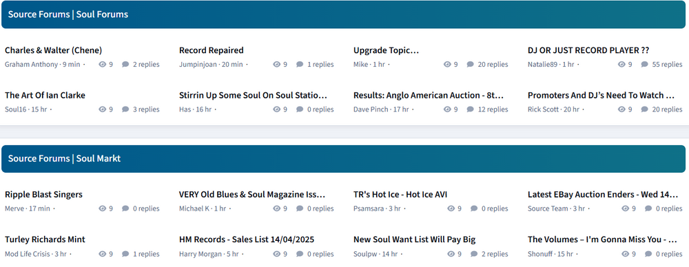This screenshot has width=689, height=267.
Task: Click the views eye icon for TR's Hot Ice topic
Action: (x=451, y=209)
